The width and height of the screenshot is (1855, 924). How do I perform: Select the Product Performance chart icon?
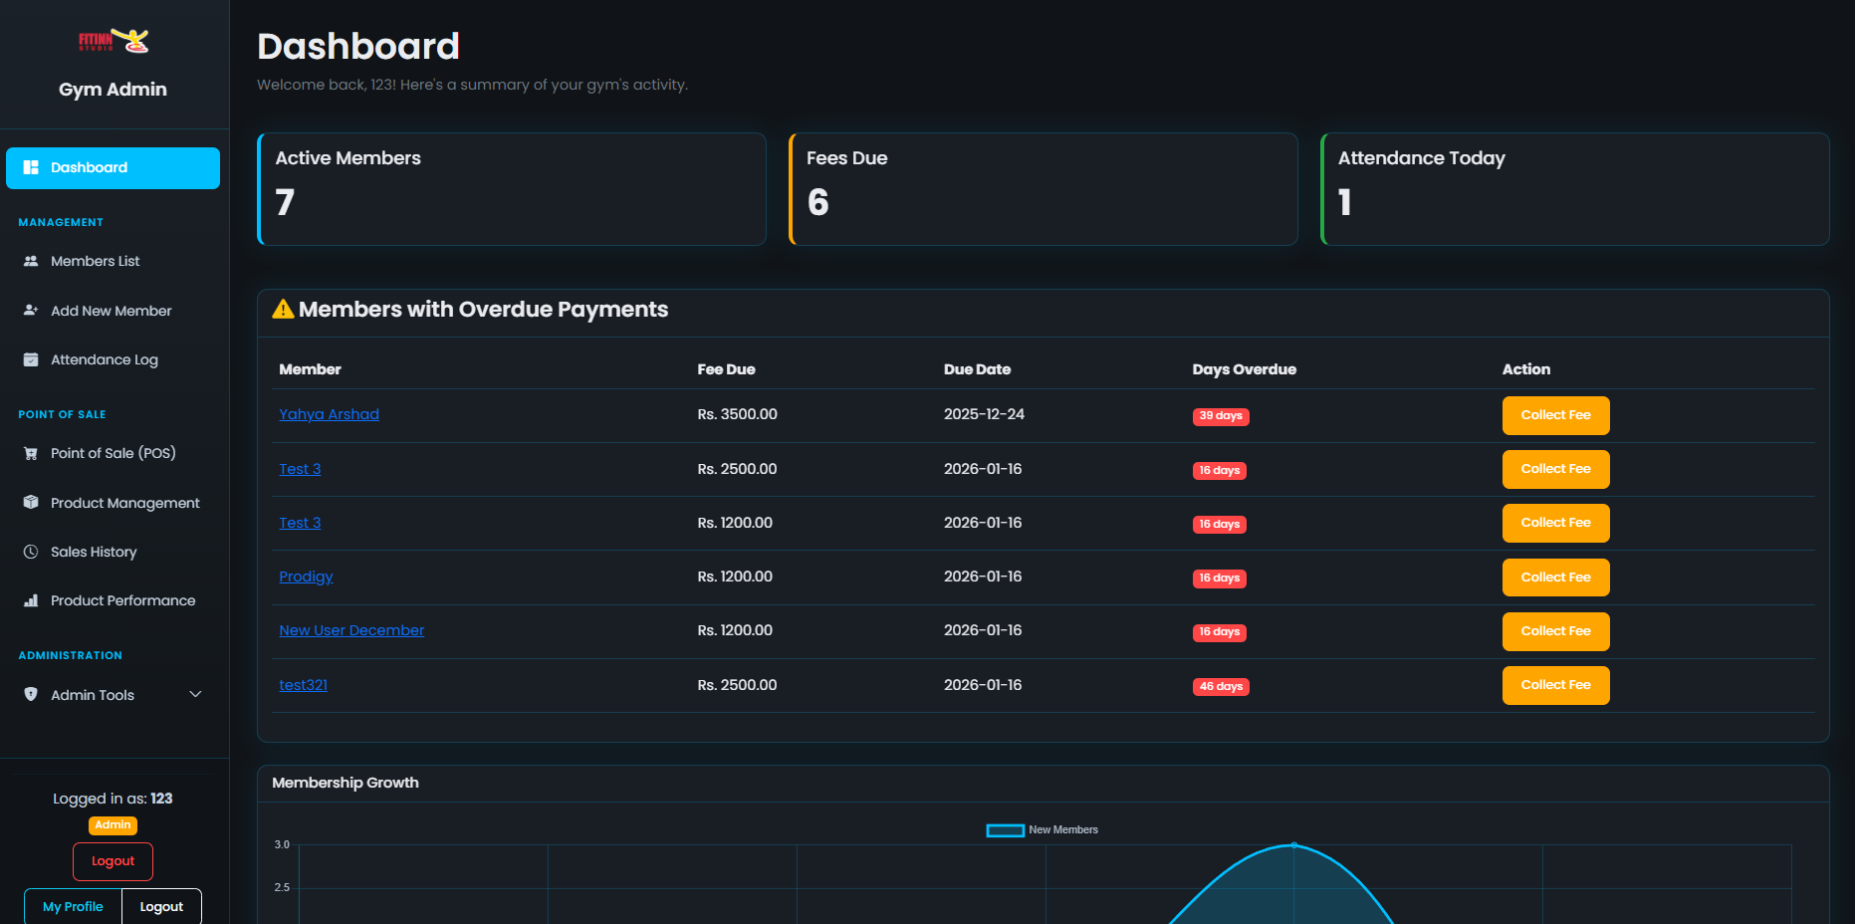pyautogui.click(x=30, y=599)
